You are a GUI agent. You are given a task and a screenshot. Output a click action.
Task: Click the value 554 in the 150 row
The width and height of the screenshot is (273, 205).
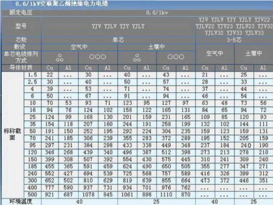point(127,160)
